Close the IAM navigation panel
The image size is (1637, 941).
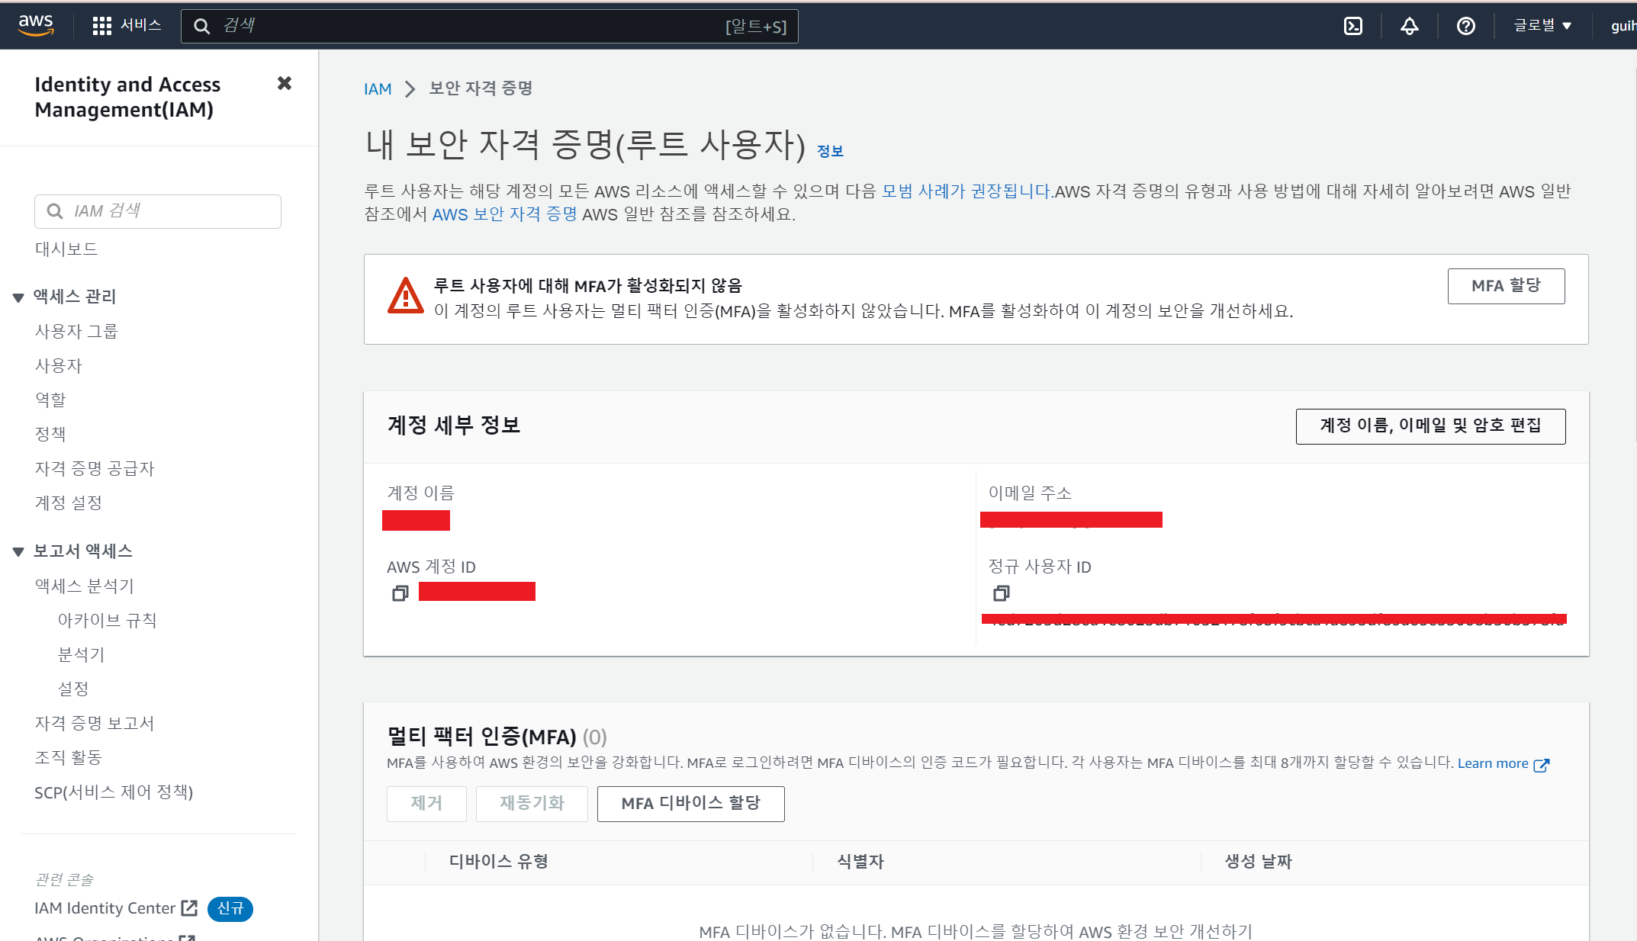tap(285, 83)
